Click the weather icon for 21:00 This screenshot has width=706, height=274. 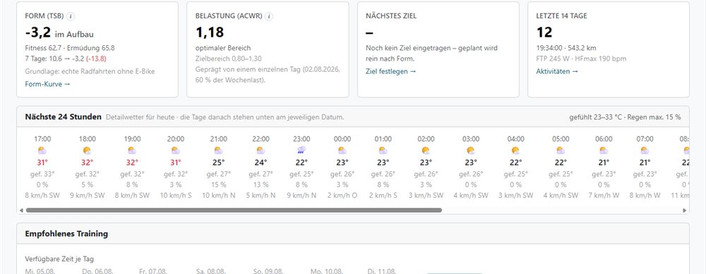218,151
